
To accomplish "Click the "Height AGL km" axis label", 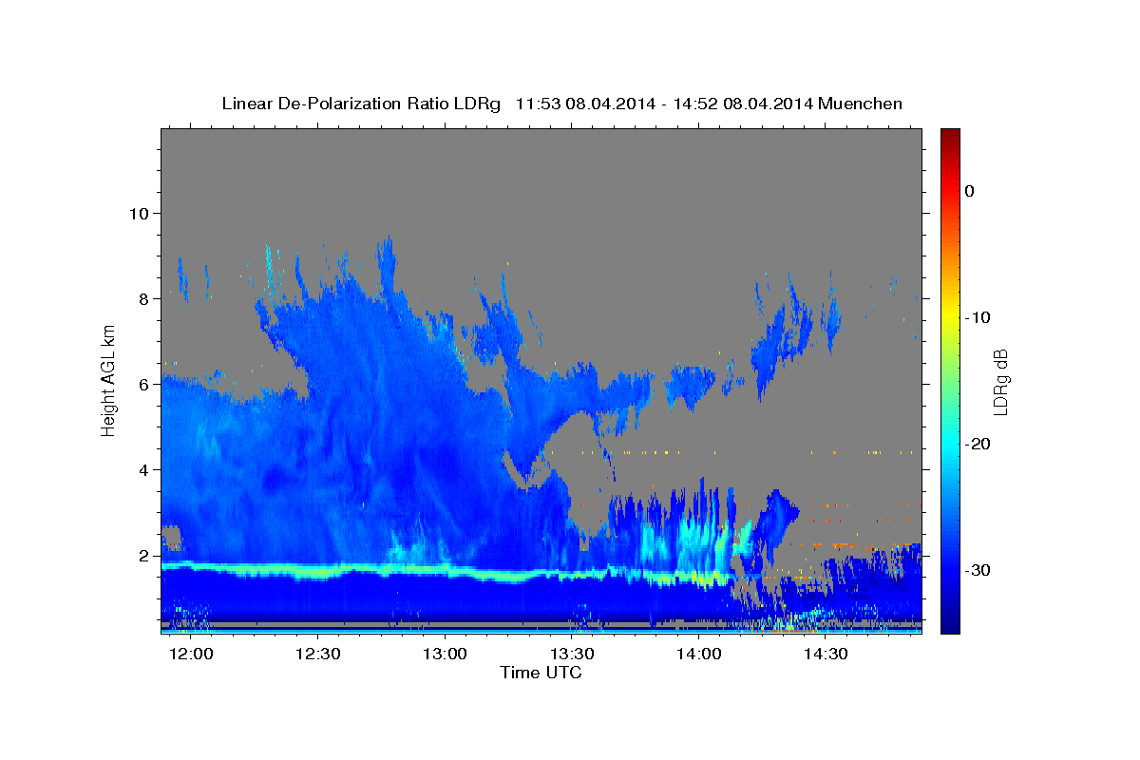I will (x=109, y=379).
